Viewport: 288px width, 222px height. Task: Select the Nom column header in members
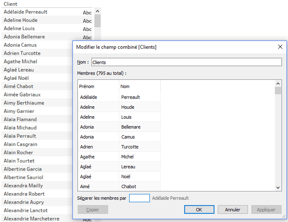pos(125,87)
